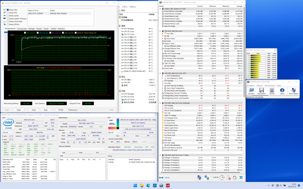This screenshot has height=189, width=303.
Task: Expand Core Temperatures sensor row
Action: [x=162, y=76]
